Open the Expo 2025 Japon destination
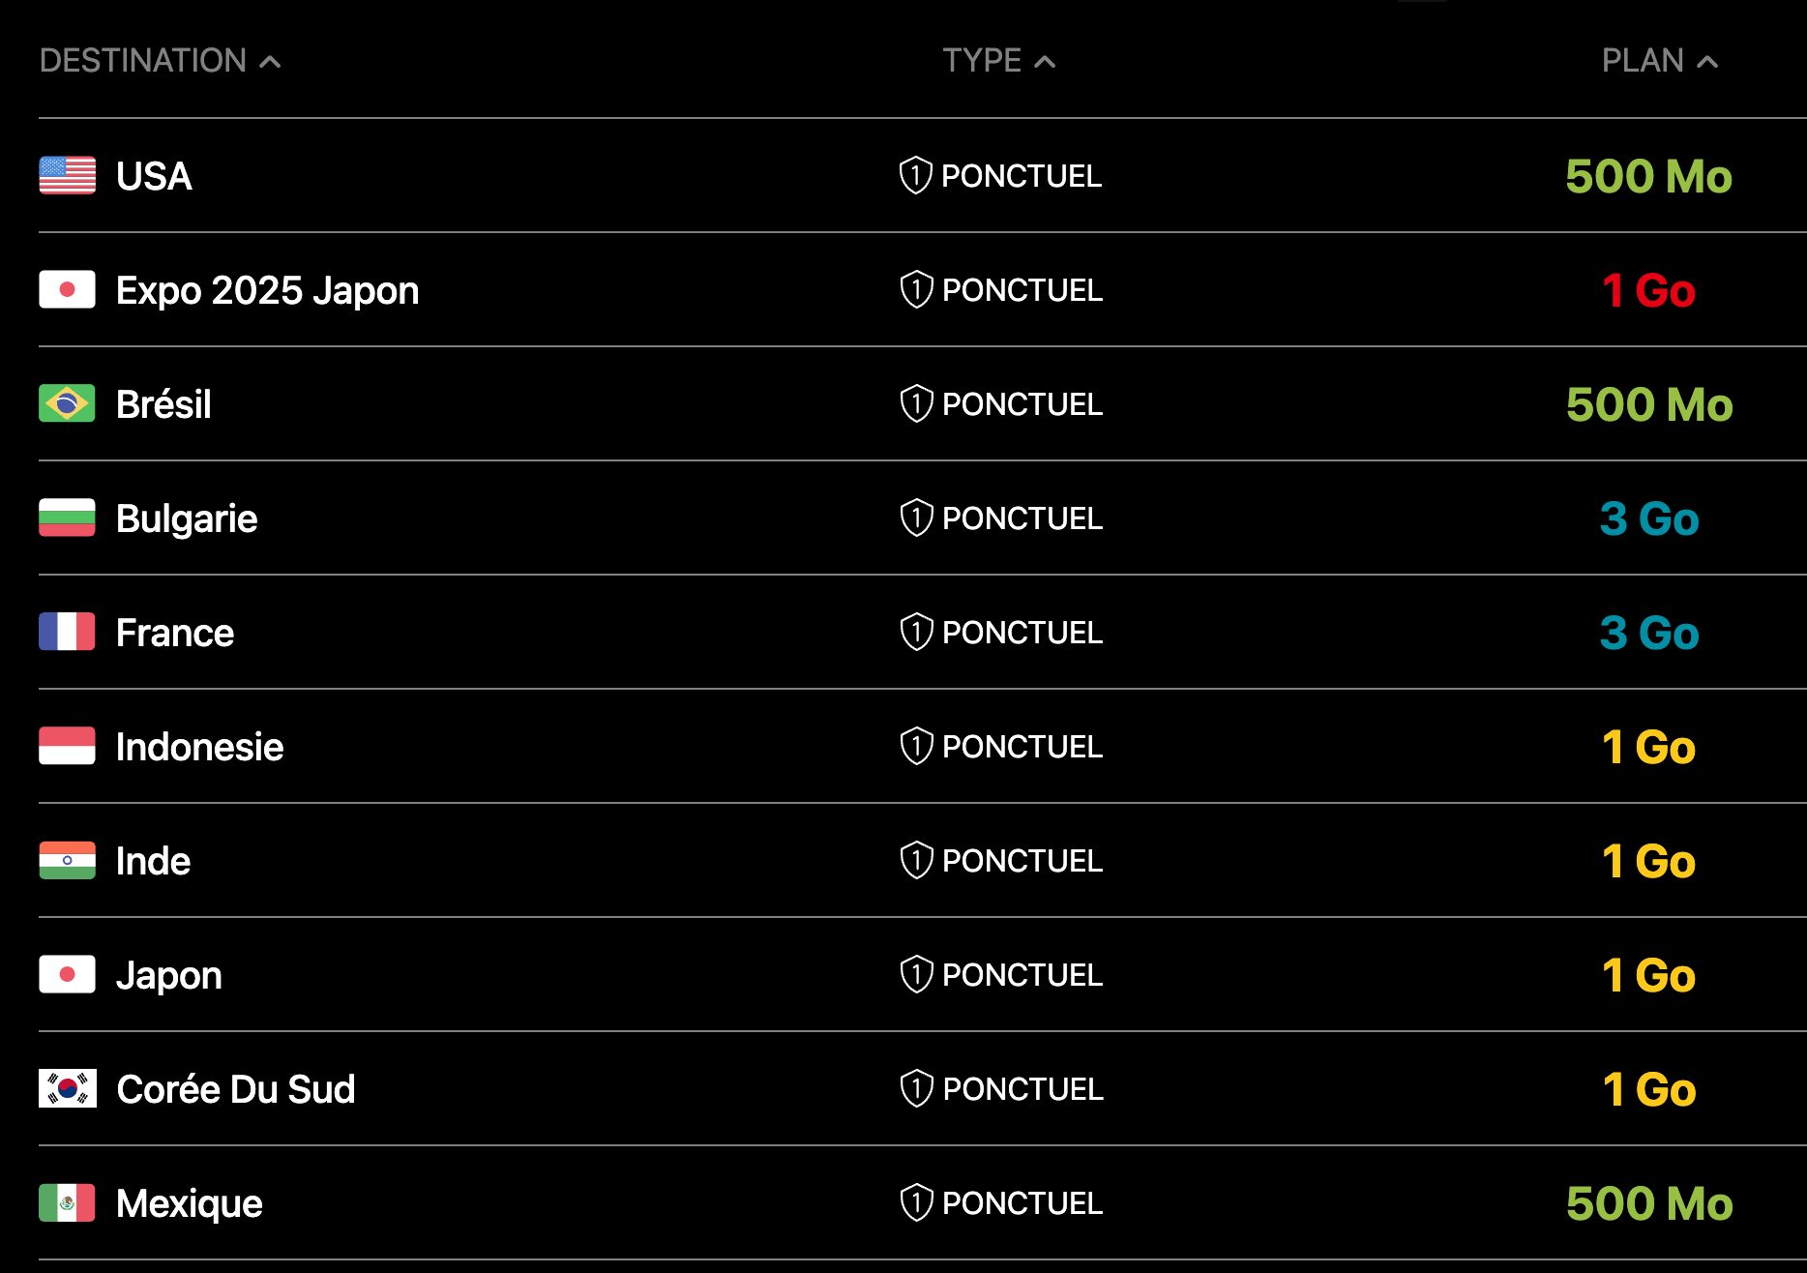The image size is (1807, 1273). [x=267, y=290]
